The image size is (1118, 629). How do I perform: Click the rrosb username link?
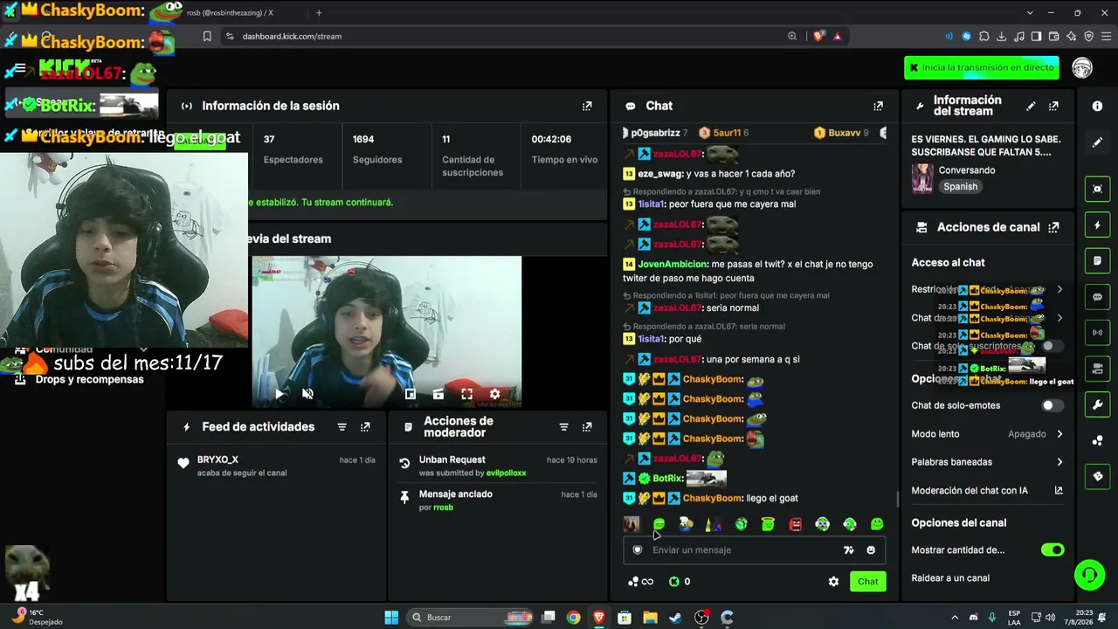(x=444, y=508)
